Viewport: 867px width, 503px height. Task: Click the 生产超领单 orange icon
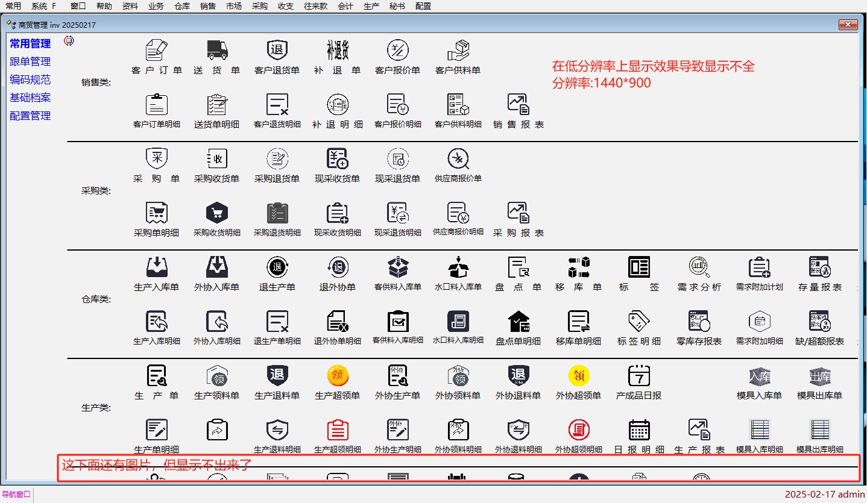tap(338, 376)
